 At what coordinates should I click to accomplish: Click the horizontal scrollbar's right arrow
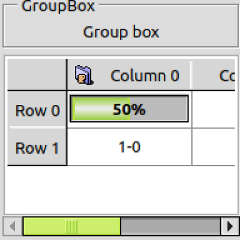click(x=230, y=226)
